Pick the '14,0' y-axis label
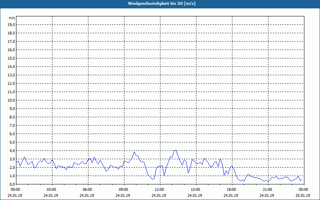 pos(11,66)
